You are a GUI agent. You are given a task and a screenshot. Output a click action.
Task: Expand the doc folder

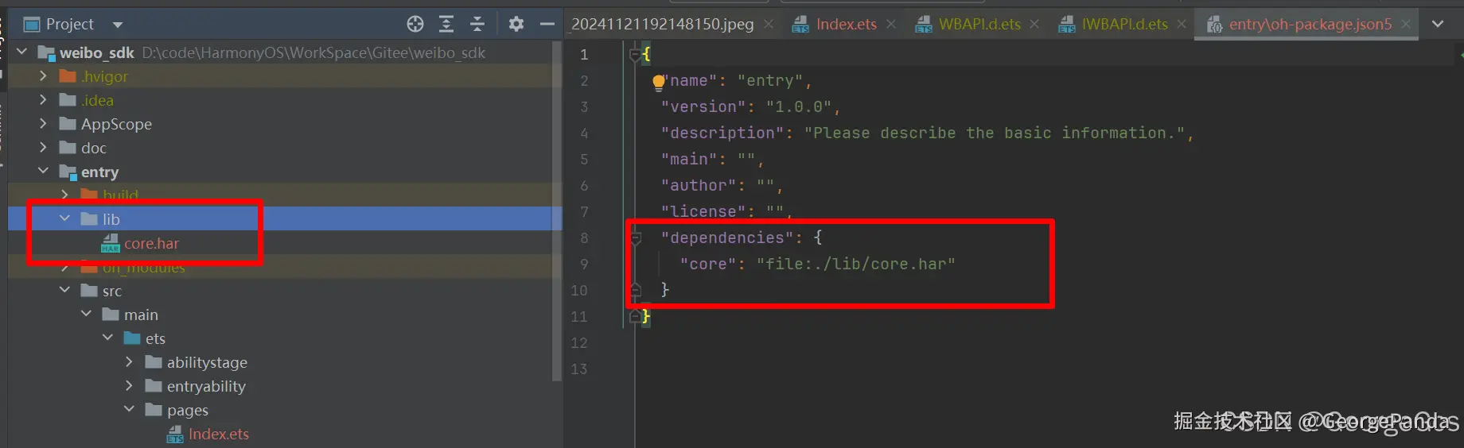pyautogui.click(x=43, y=147)
